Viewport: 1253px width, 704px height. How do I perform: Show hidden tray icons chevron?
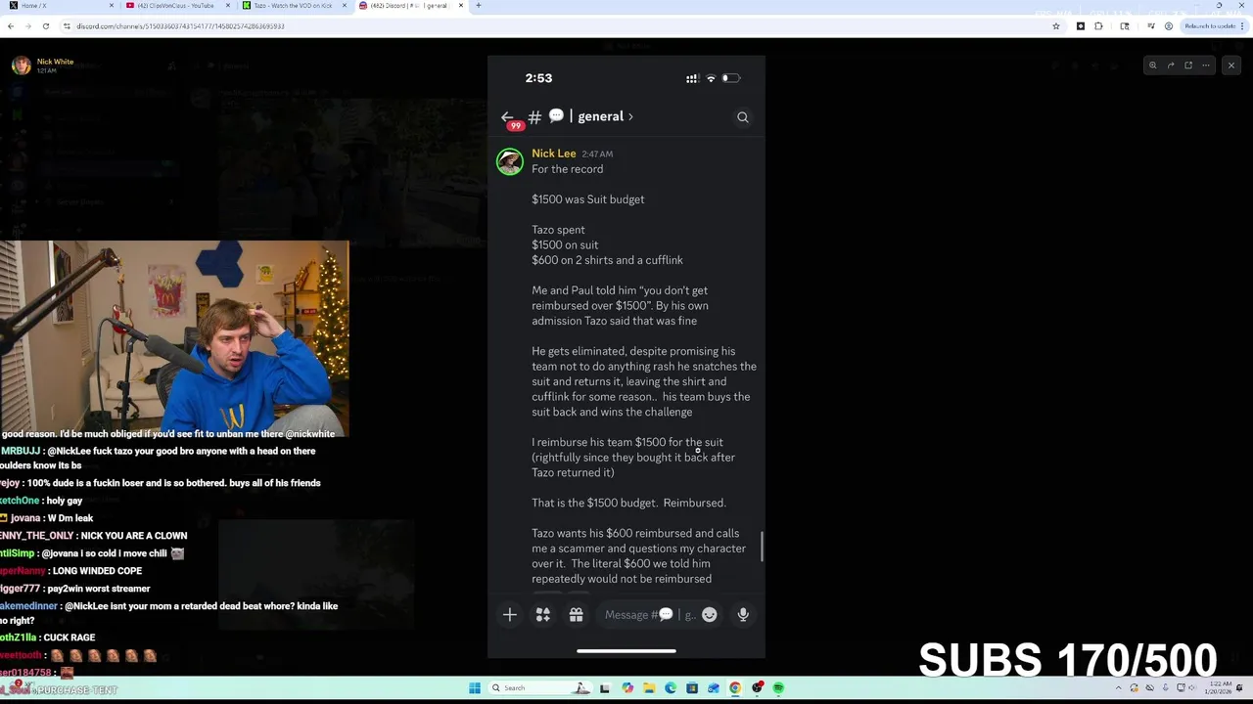pos(1119,688)
